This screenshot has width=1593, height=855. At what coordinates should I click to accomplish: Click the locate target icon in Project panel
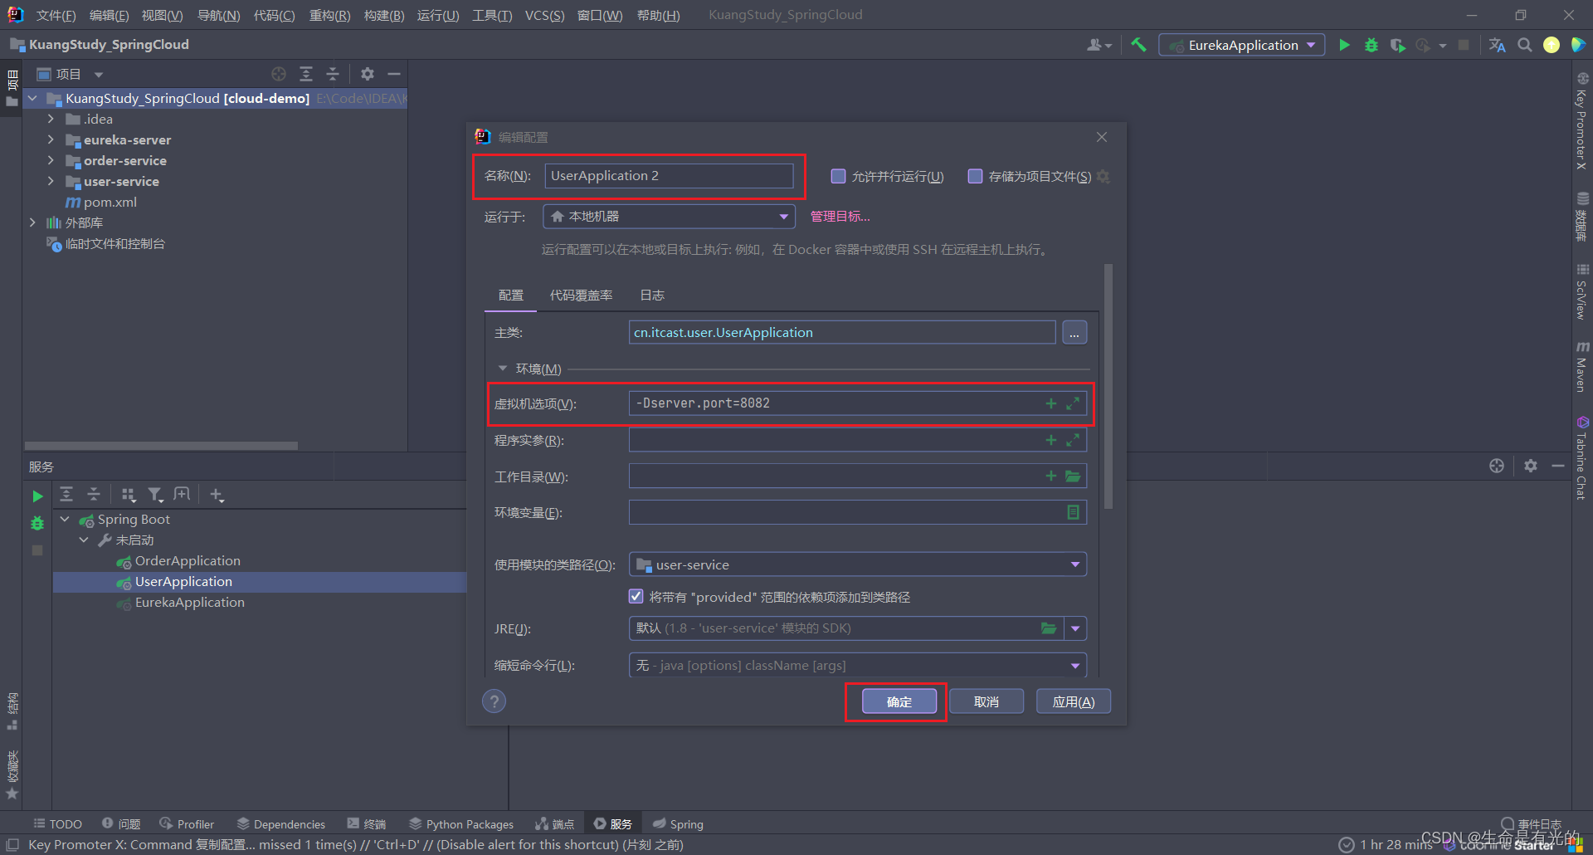click(279, 74)
